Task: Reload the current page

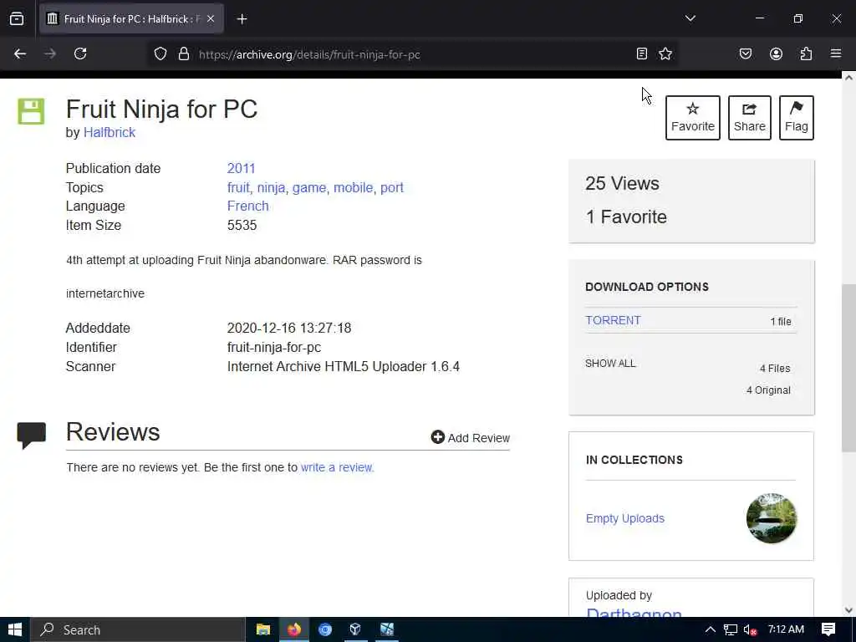Action: tap(80, 53)
